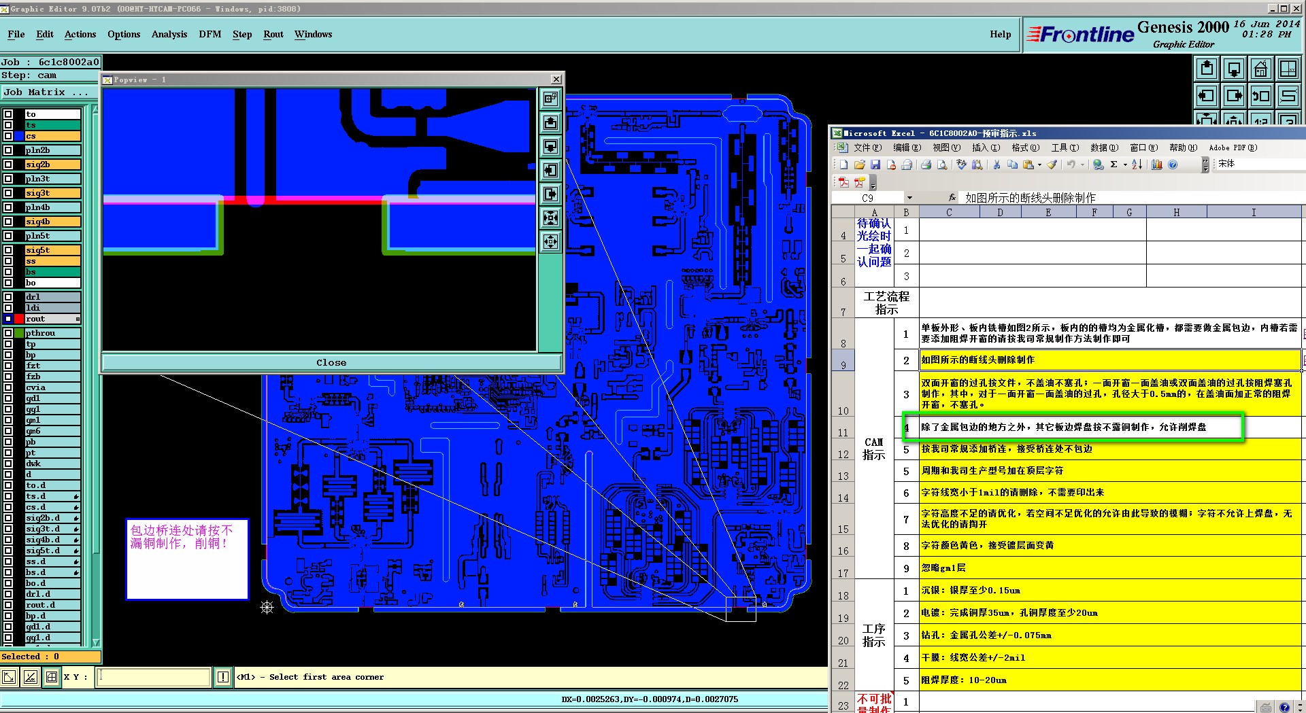Click the Home view icon

coord(1261,69)
